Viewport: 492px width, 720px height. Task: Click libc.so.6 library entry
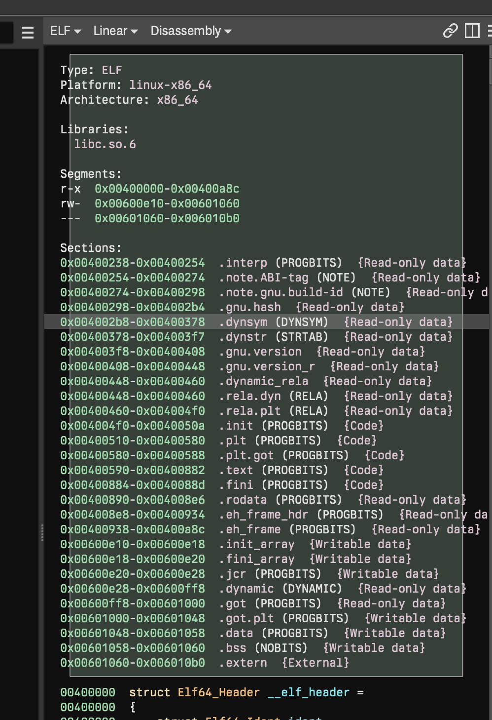click(105, 144)
